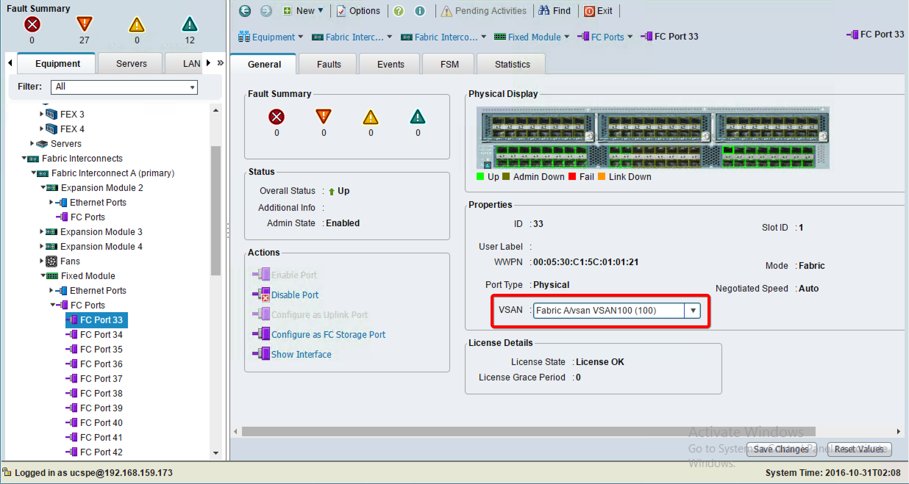The width and height of the screenshot is (909, 484).
Task: Open the Fixed Module breadcrumb dropdown arrow
Action: click(x=566, y=37)
